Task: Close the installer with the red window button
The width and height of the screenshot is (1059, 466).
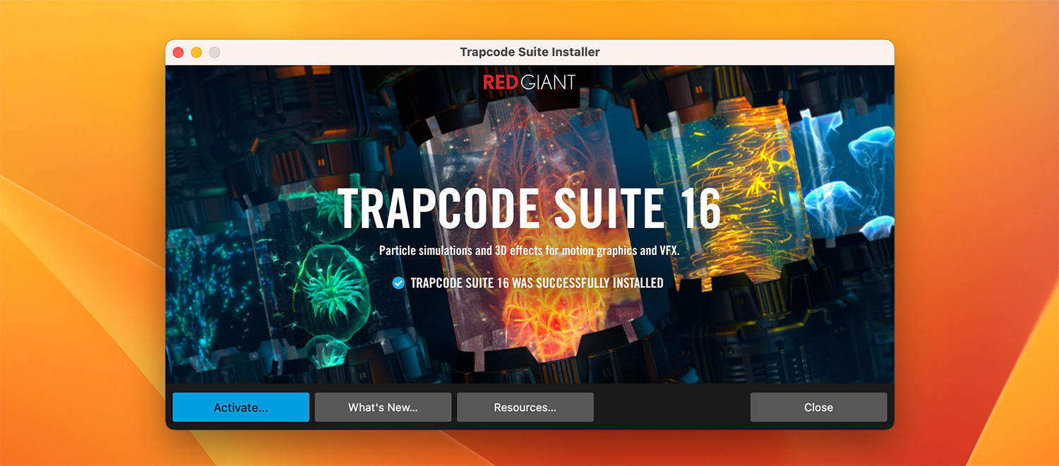Action: click(x=178, y=52)
